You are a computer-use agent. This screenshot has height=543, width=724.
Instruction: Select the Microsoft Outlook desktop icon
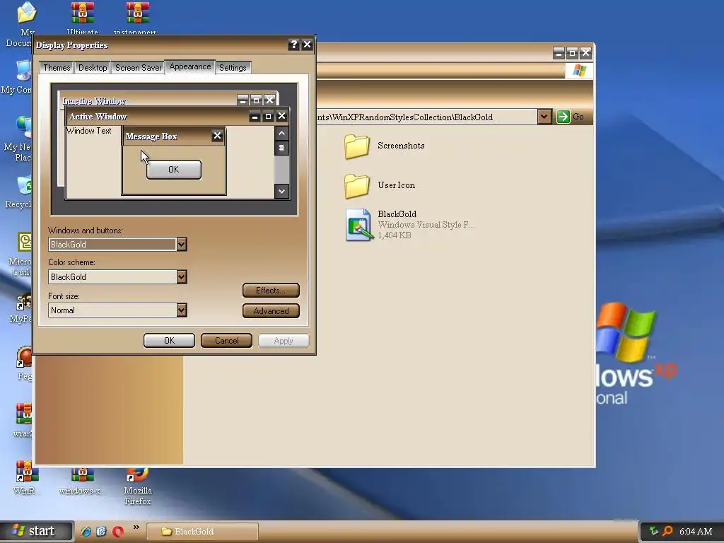coord(21,254)
